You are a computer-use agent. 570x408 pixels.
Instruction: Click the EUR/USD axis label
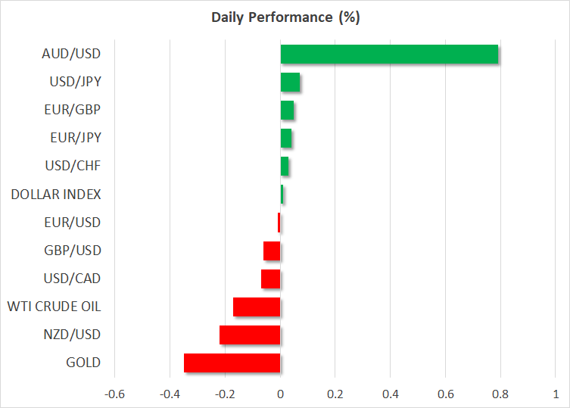[73, 223]
